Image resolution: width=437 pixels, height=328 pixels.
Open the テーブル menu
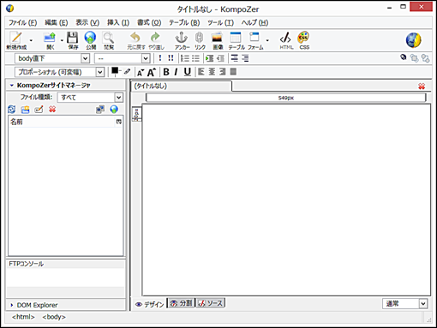(x=184, y=22)
